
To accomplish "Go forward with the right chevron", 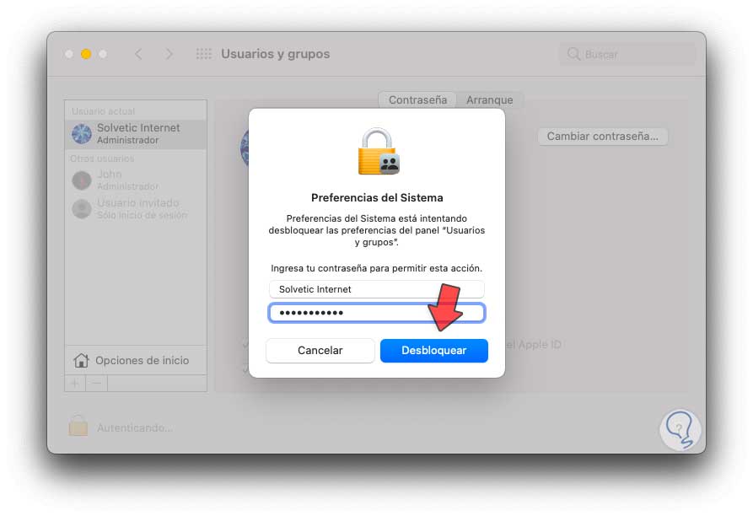I will (169, 54).
